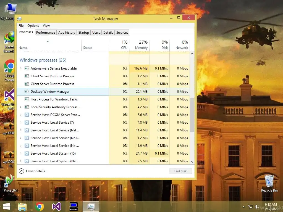Image resolution: width=283 pixels, height=212 pixels.
Task: Open Visual Studio from the taskbar
Action: click(x=56, y=206)
